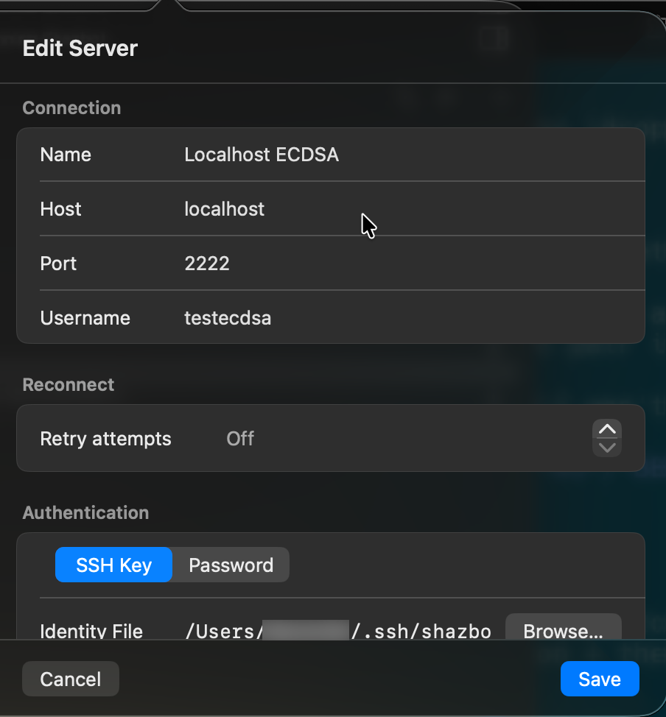The width and height of the screenshot is (666, 717).
Task: Click the Retry attempts label
Action: pyautogui.click(x=106, y=439)
